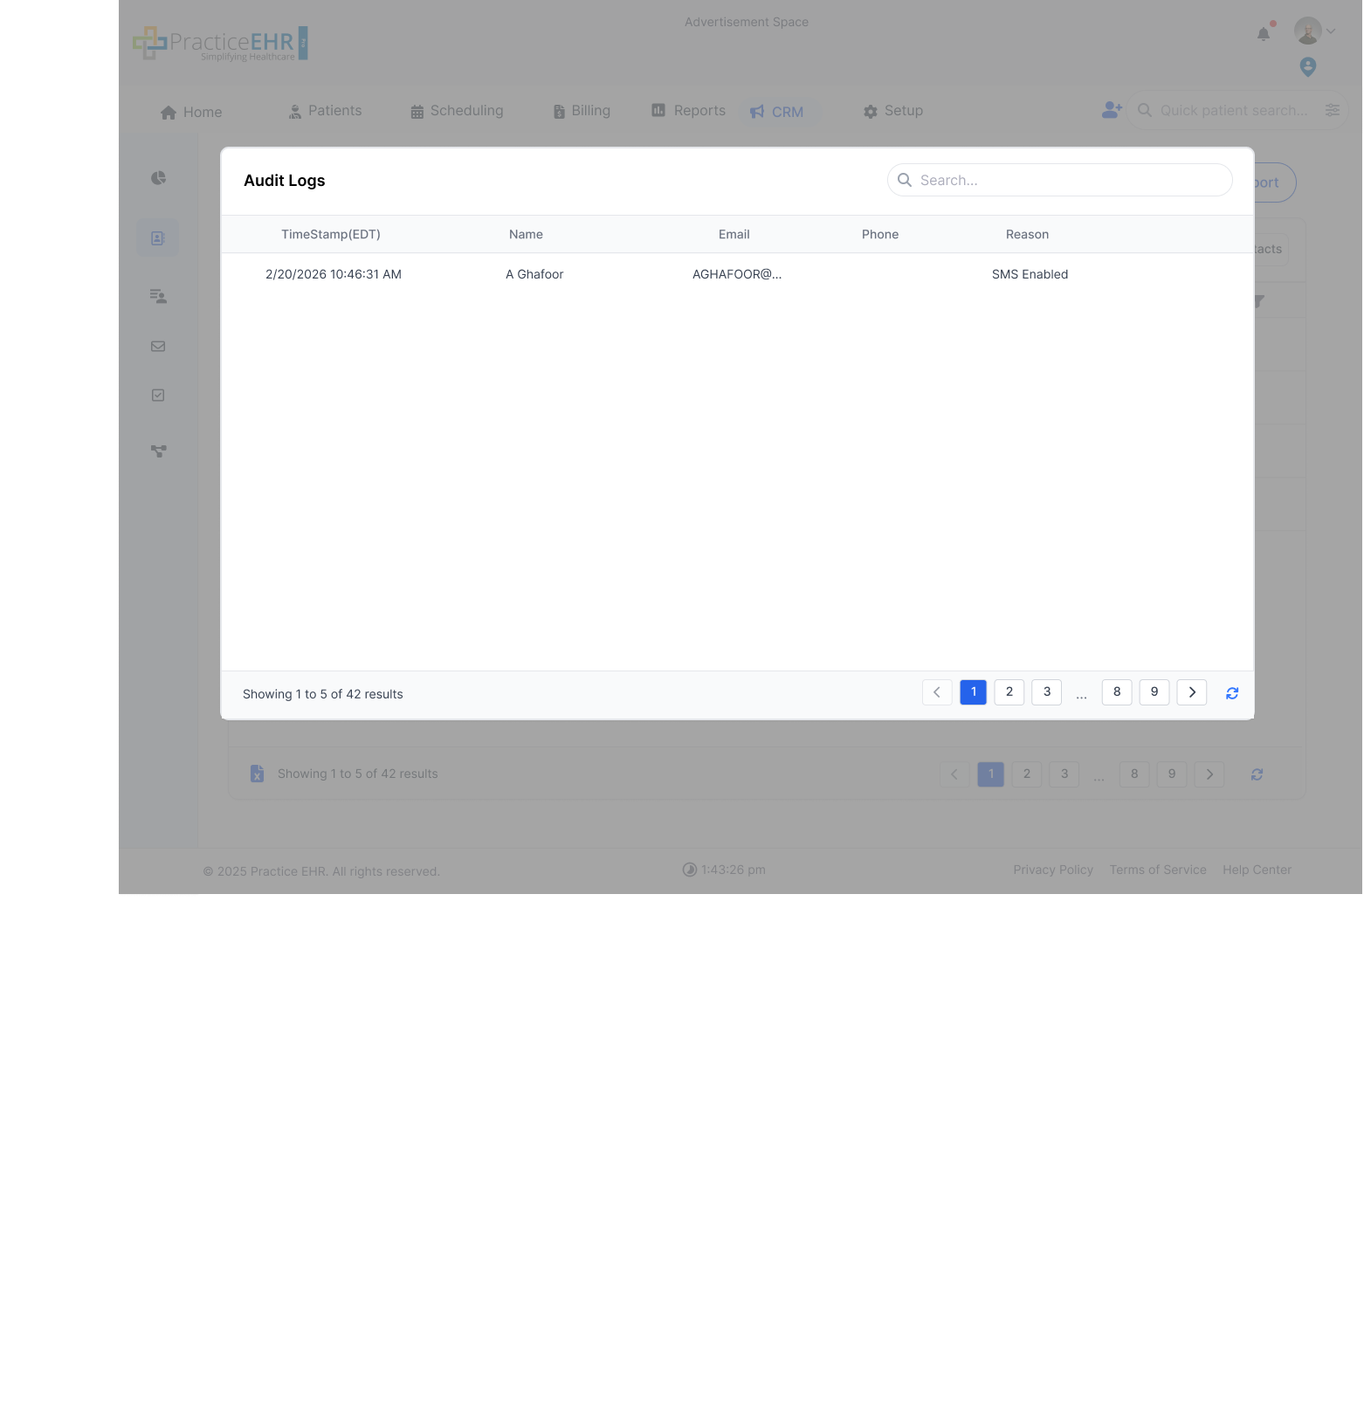Sort by TimeStamp(EDT) column header
1364x1417 pixels.
pos(331,234)
